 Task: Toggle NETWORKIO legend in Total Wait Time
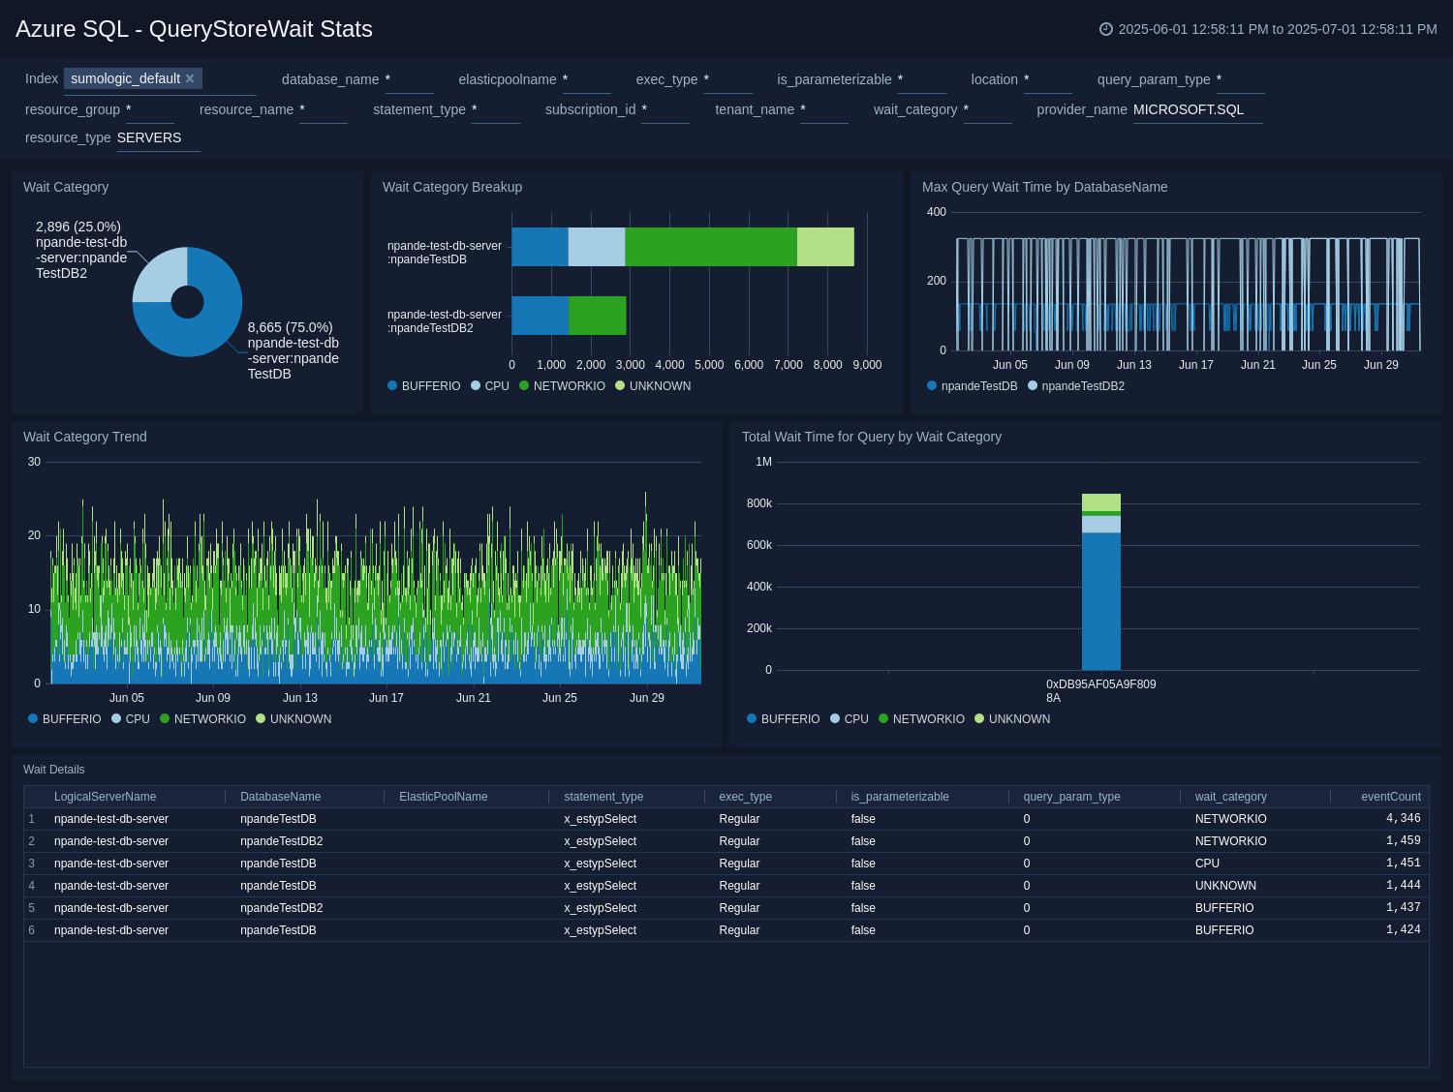[921, 719]
